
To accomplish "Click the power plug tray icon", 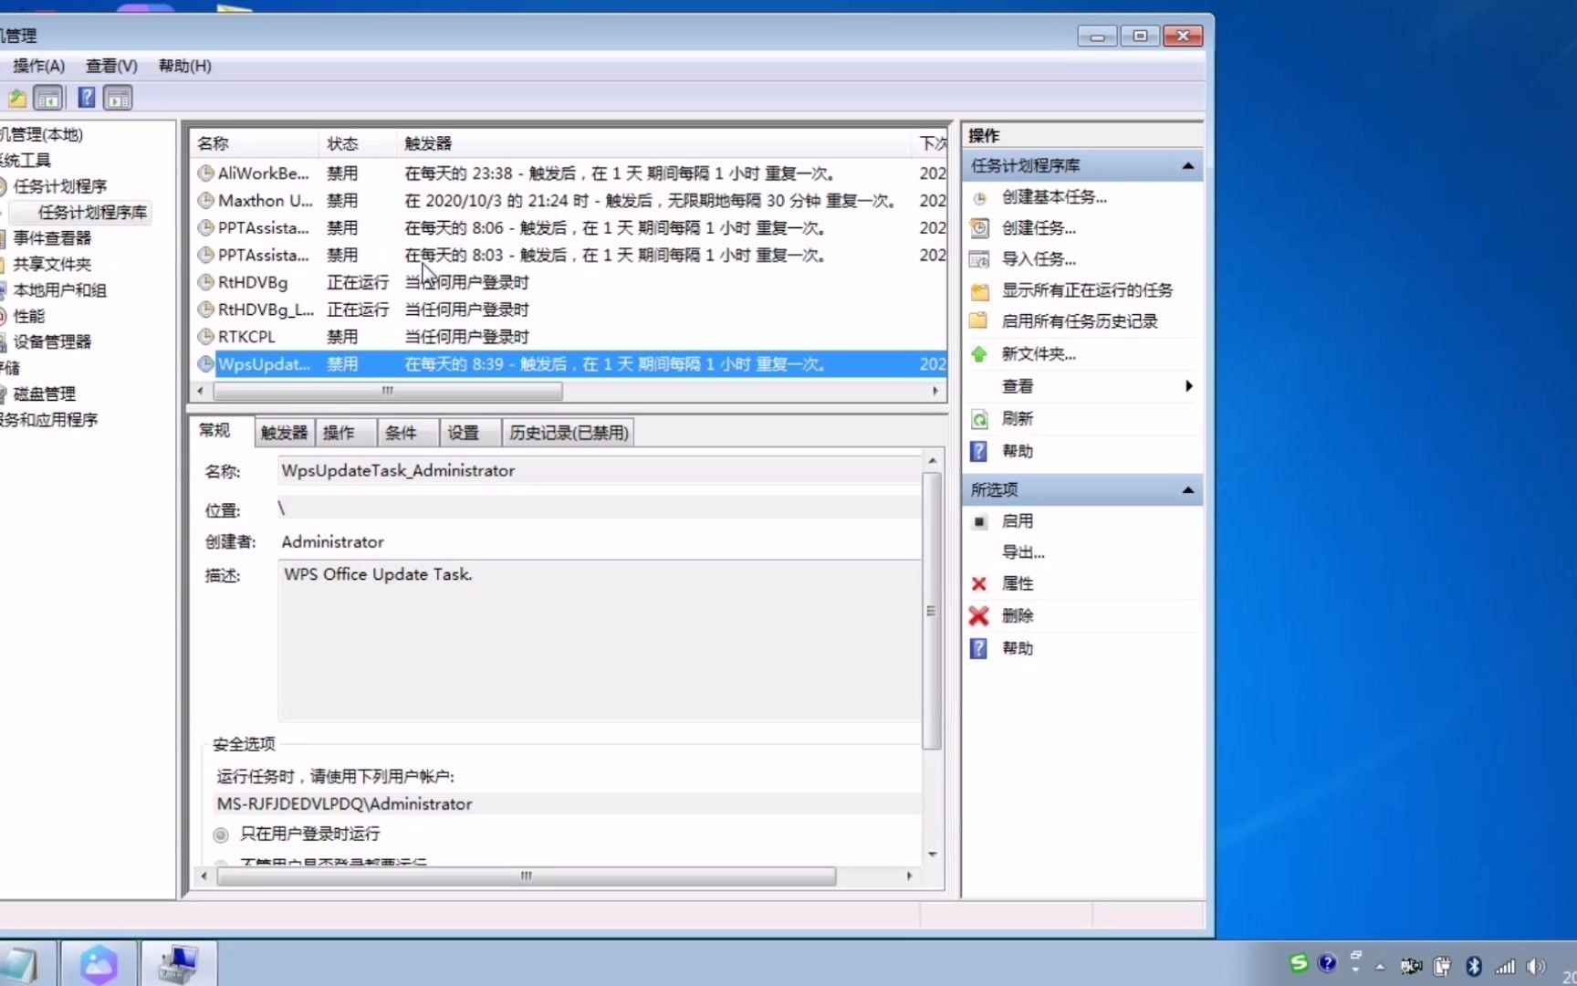I will point(1442,966).
